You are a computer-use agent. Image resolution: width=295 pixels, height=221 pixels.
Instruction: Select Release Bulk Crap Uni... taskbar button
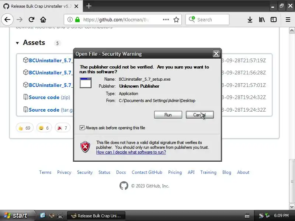96,216
